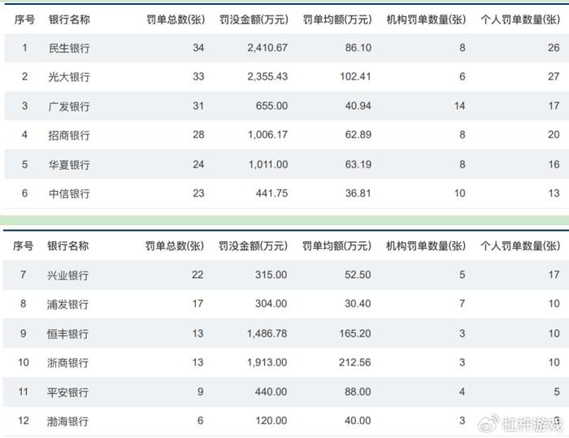Image resolution: width=569 pixels, height=438 pixels.
Task: Click personal tickets 16 for 华夏银行
Action: [x=554, y=164]
